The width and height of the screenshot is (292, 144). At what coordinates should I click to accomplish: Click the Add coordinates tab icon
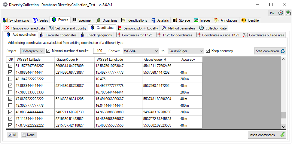(9, 35)
